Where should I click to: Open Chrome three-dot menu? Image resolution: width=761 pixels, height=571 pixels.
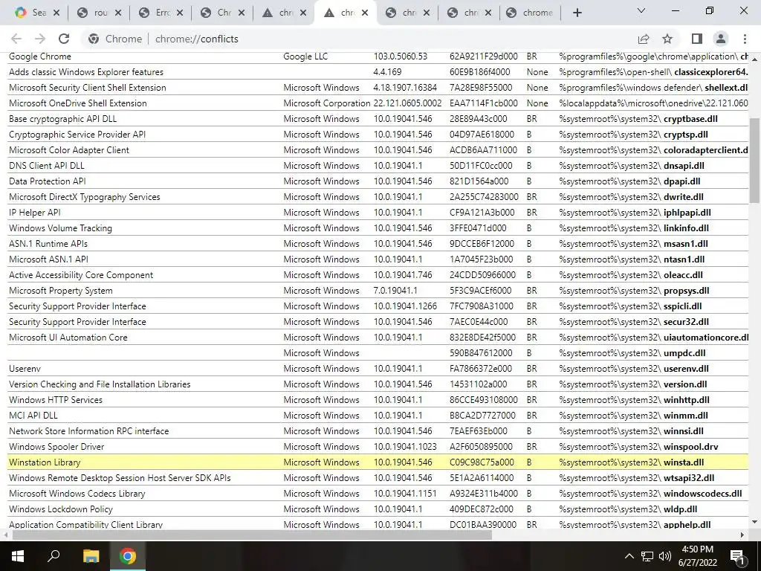click(745, 39)
